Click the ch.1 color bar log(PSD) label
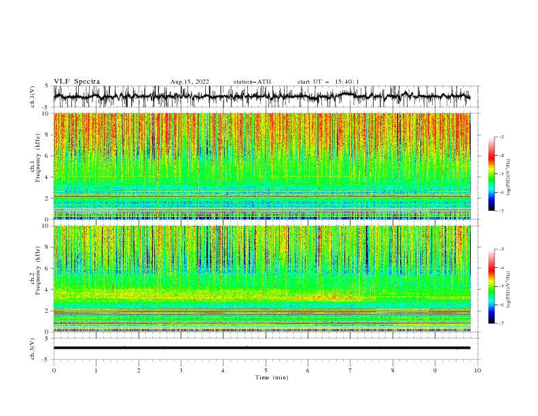Image resolution: width=538 pixels, height=416 pixels. (x=509, y=177)
